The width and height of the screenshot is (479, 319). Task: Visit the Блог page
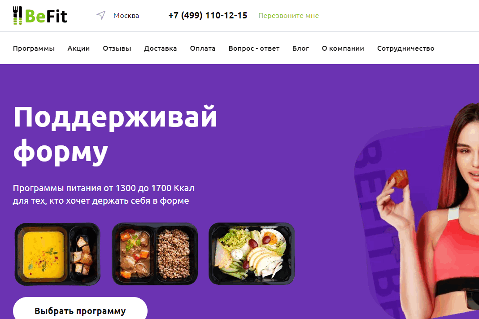pyautogui.click(x=300, y=48)
